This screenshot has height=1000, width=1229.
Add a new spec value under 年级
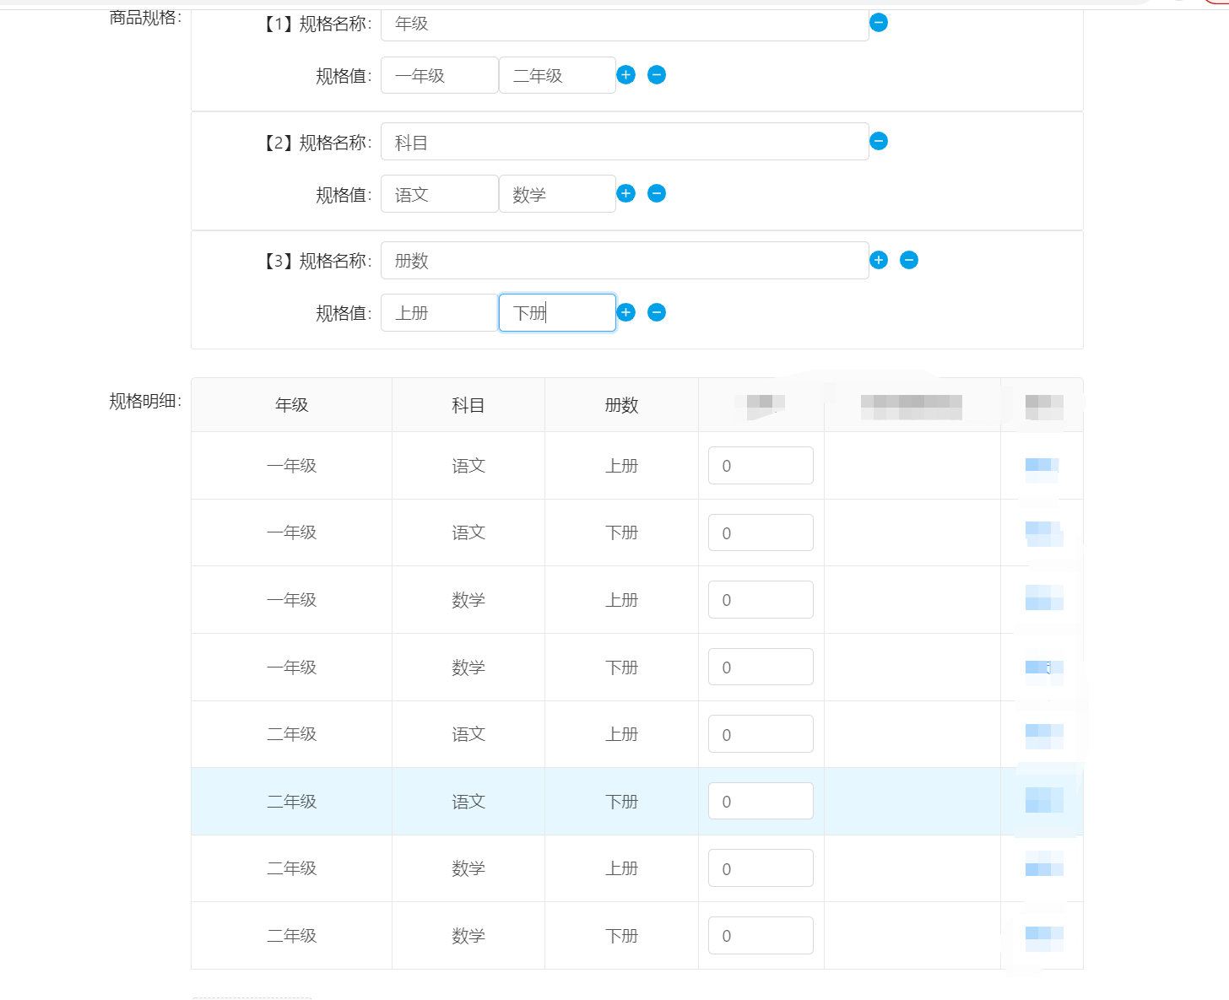pyautogui.click(x=625, y=74)
